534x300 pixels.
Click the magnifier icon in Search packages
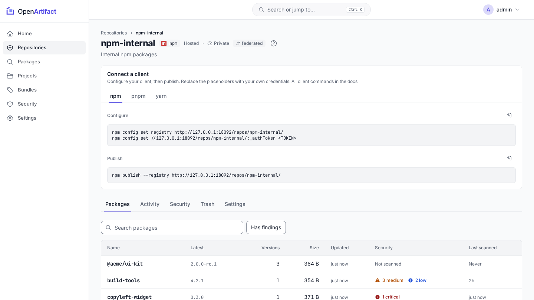click(x=108, y=227)
